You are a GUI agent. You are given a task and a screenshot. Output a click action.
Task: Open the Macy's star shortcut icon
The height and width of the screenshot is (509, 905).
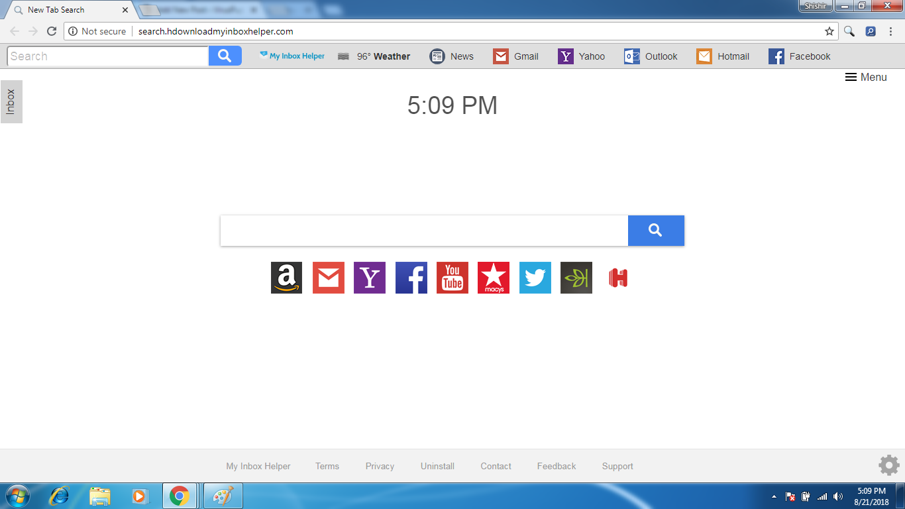coord(493,278)
